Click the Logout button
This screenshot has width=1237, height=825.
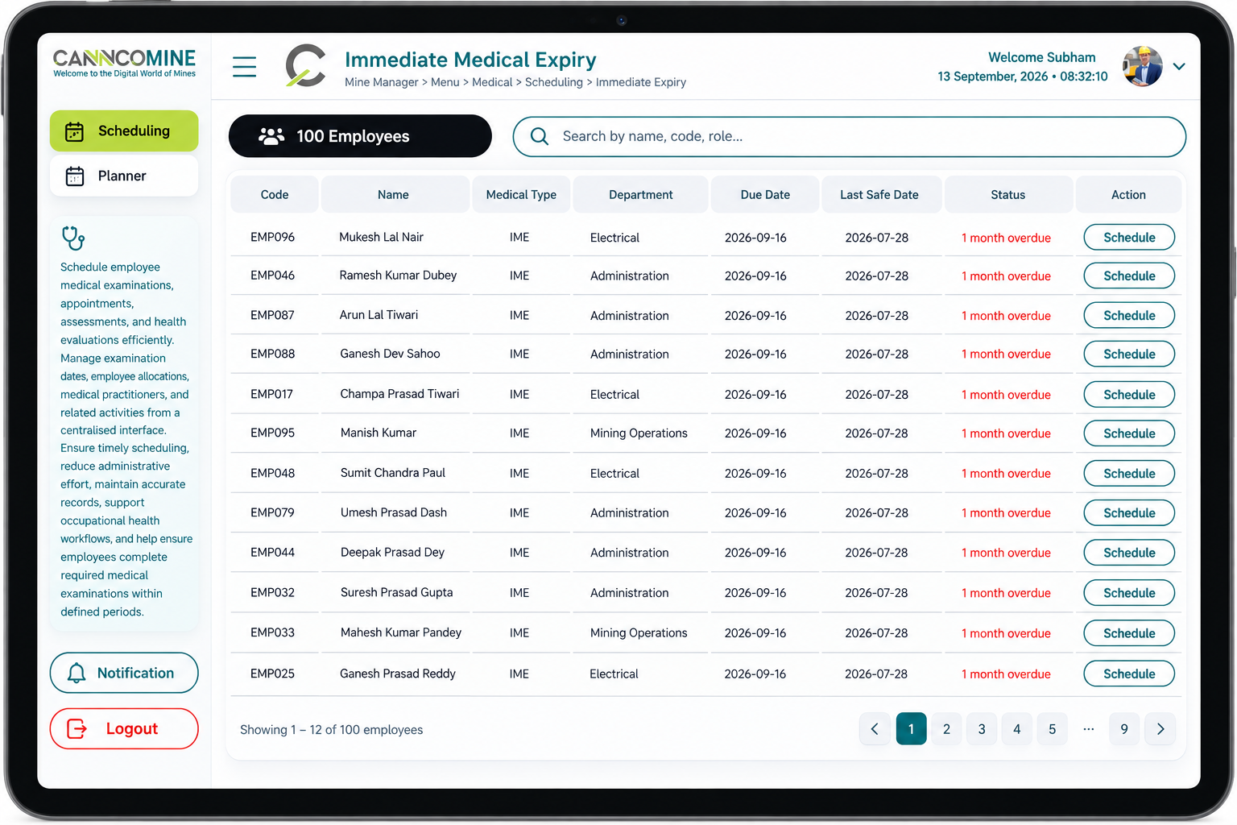[124, 729]
